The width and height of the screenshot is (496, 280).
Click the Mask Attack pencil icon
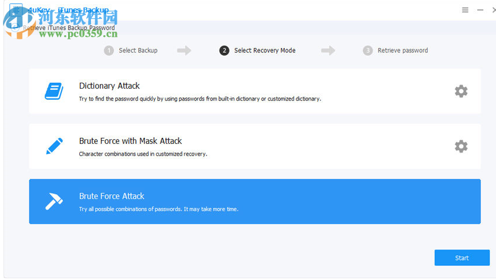pyautogui.click(x=55, y=146)
